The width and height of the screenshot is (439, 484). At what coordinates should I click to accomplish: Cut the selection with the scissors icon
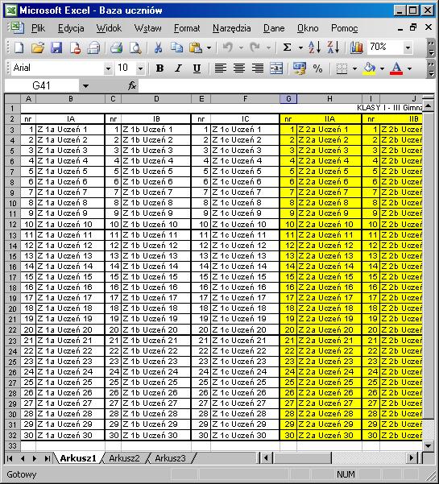(158, 48)
